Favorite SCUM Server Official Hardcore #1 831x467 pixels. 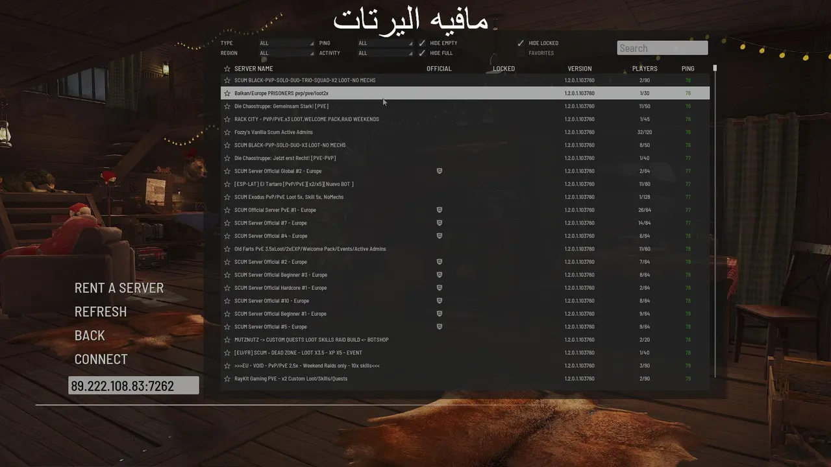coord(227,288)
